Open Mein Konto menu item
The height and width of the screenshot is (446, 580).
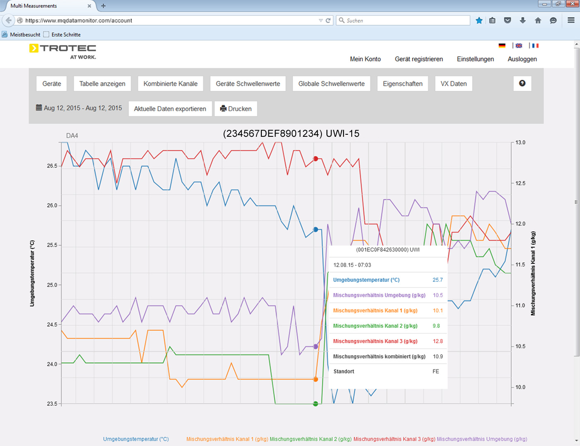pyautogui.click(x=365, y=59)
